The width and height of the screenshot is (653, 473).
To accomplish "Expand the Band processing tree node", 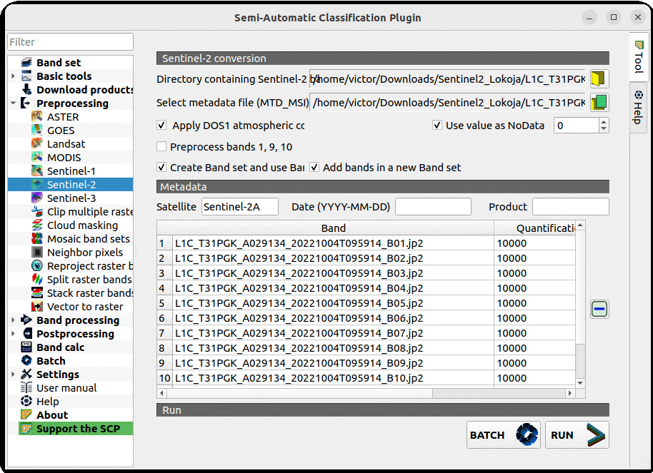I will [13, 320].
